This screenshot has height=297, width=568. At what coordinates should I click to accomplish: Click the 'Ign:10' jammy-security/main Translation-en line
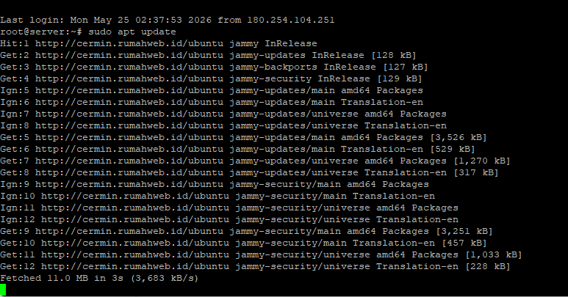(218, 197)
